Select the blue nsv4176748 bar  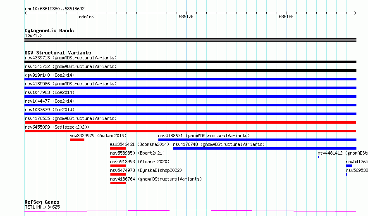pos(265,148)
